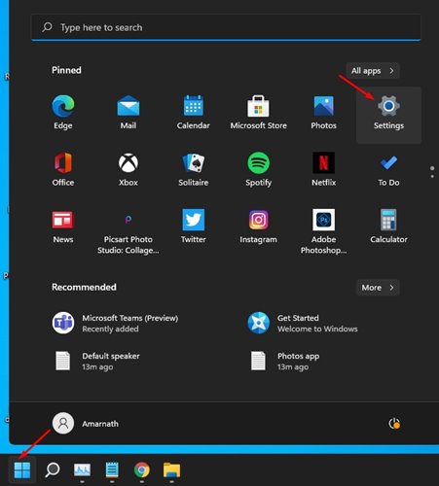Launch Adobe Photoshop Express
Screen dimensions: 439x486
click(323, 231)
